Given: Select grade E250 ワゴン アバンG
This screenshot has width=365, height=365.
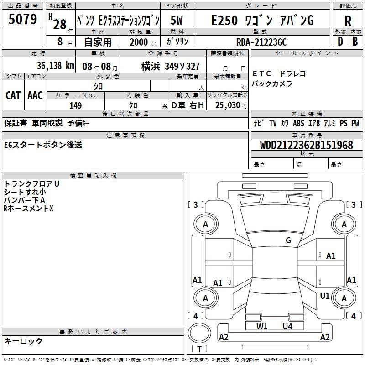Looking at the screenshot, I should pyautogui.click(x=262, y=20).
